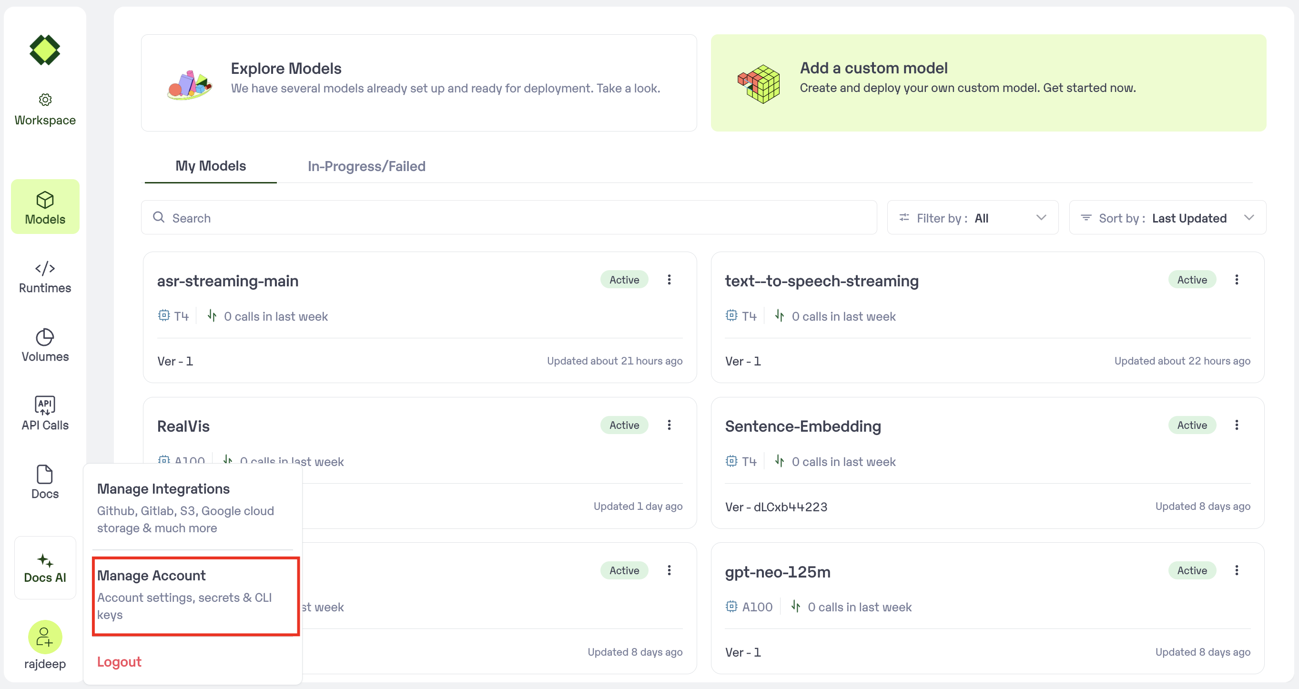
Task: Switch to the In-Progress/Failed tab
Action: coord(366,166)
